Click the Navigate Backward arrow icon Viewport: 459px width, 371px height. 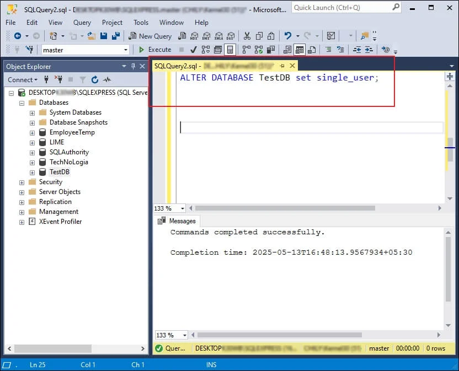coord(18,36)
